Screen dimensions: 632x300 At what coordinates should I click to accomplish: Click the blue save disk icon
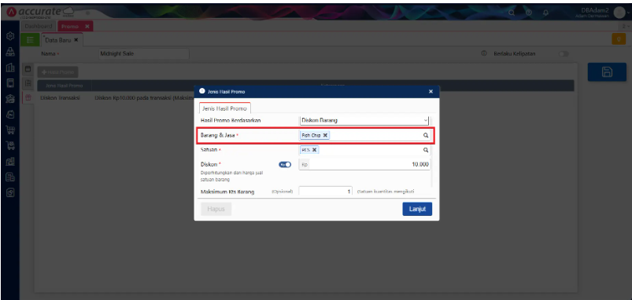pyautogui.click(x=607, y=72)
